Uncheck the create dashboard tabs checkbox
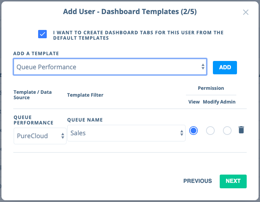Image resolution: width=260 pixels, height=202 pixels. click(x=42, y=34)
